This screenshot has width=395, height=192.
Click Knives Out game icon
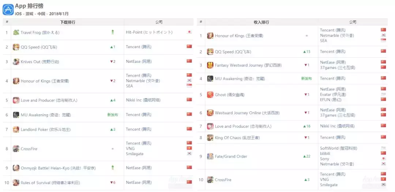(16, 62)
